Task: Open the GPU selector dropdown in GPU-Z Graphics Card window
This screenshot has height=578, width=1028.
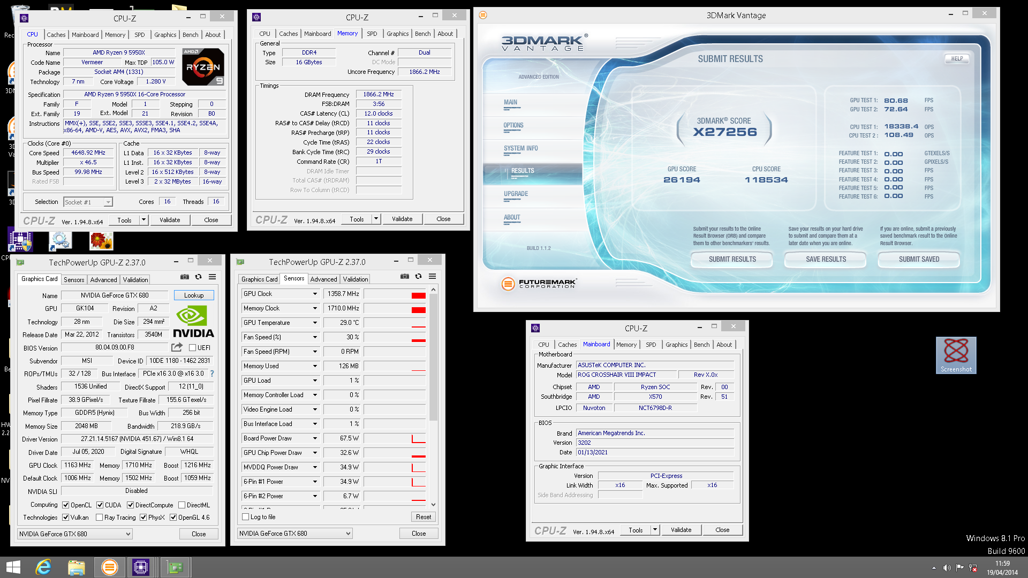Action: pos(74,534)
